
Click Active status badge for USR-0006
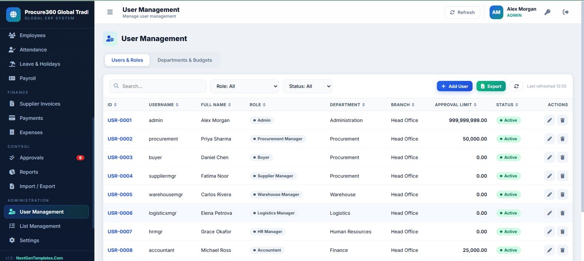tap(508, 213)
